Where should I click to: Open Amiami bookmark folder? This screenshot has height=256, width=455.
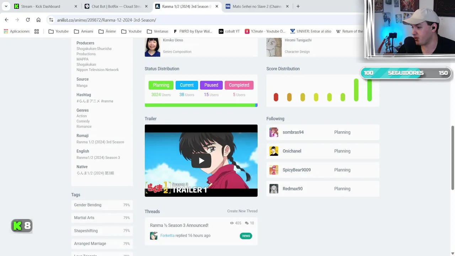[x=84, y=31]
